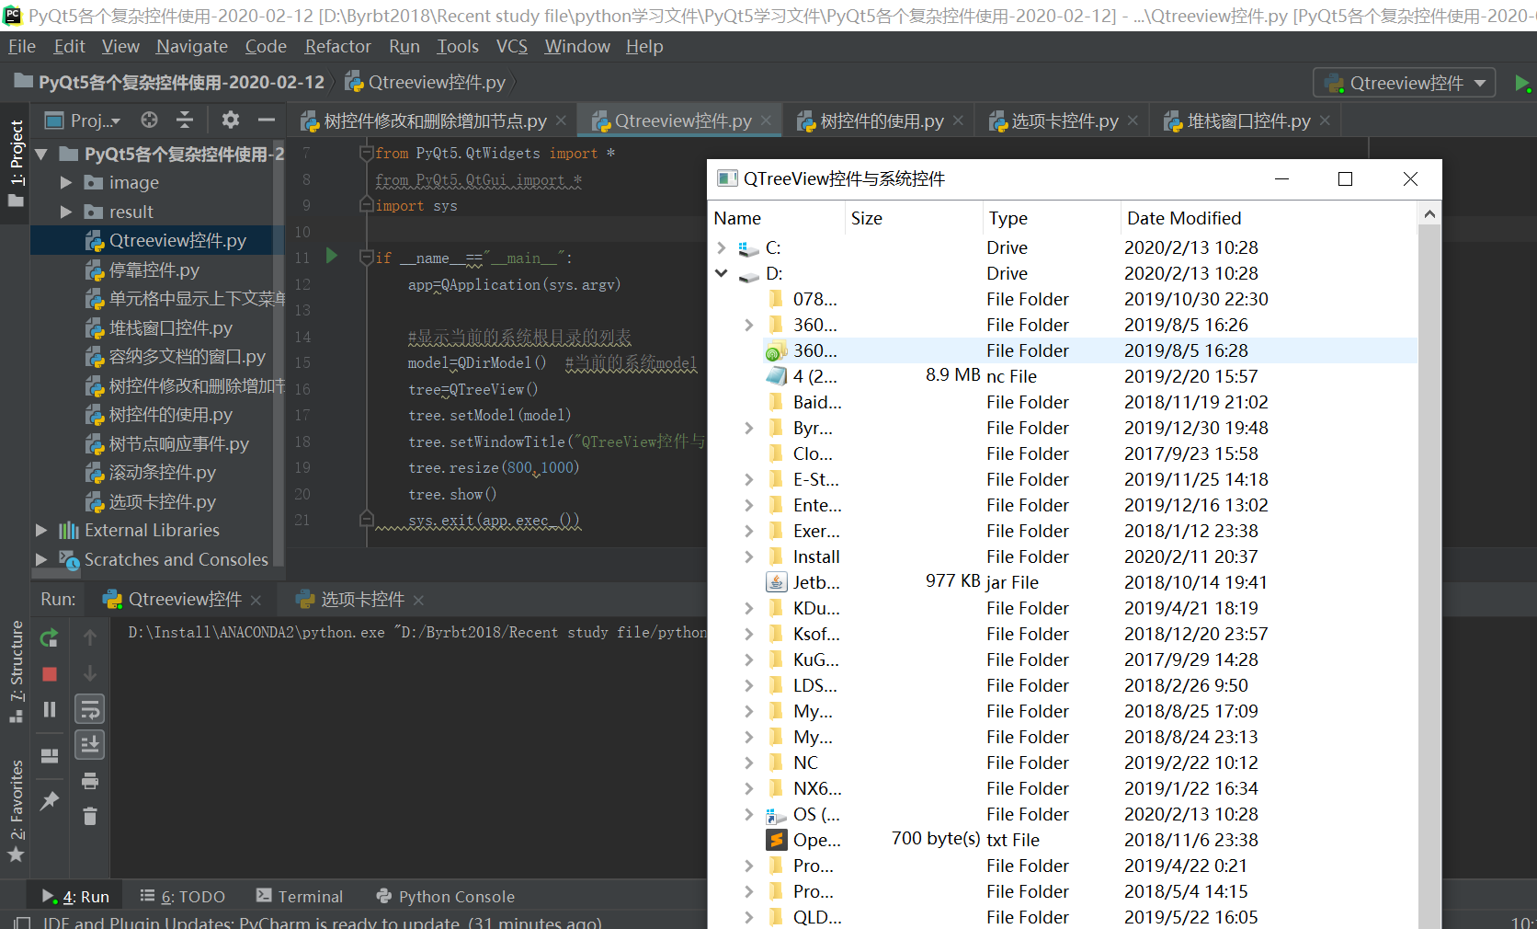This screenshot has height=929, width=1537.
Task: Open the Qtreeview控件 run configuration dropdown
Action: coord(1404,84)
